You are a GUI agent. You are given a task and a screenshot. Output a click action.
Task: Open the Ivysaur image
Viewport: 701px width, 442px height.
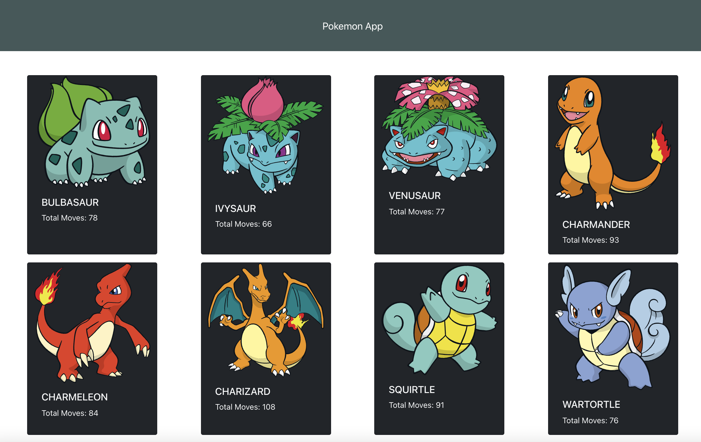pyautogui.click(x=266, y=135)
